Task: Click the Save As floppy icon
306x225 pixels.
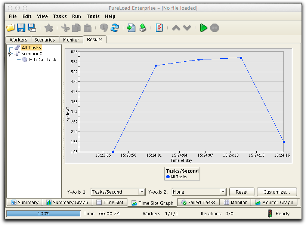Action: click(32, 28)
